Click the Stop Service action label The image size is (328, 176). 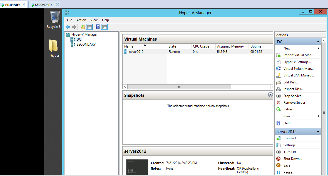click(292, 96)
